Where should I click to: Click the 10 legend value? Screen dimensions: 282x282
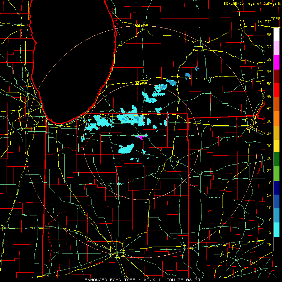coord(269,207)
